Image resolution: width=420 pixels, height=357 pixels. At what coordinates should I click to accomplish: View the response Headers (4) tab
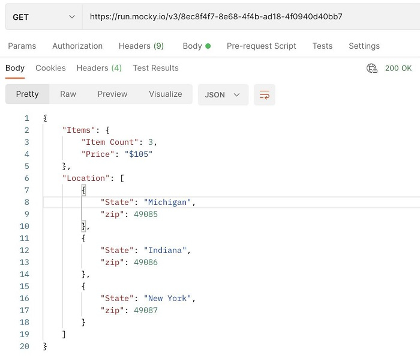(x=99, y=69)
